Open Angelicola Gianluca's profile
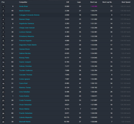 click(x=27, y=24)
